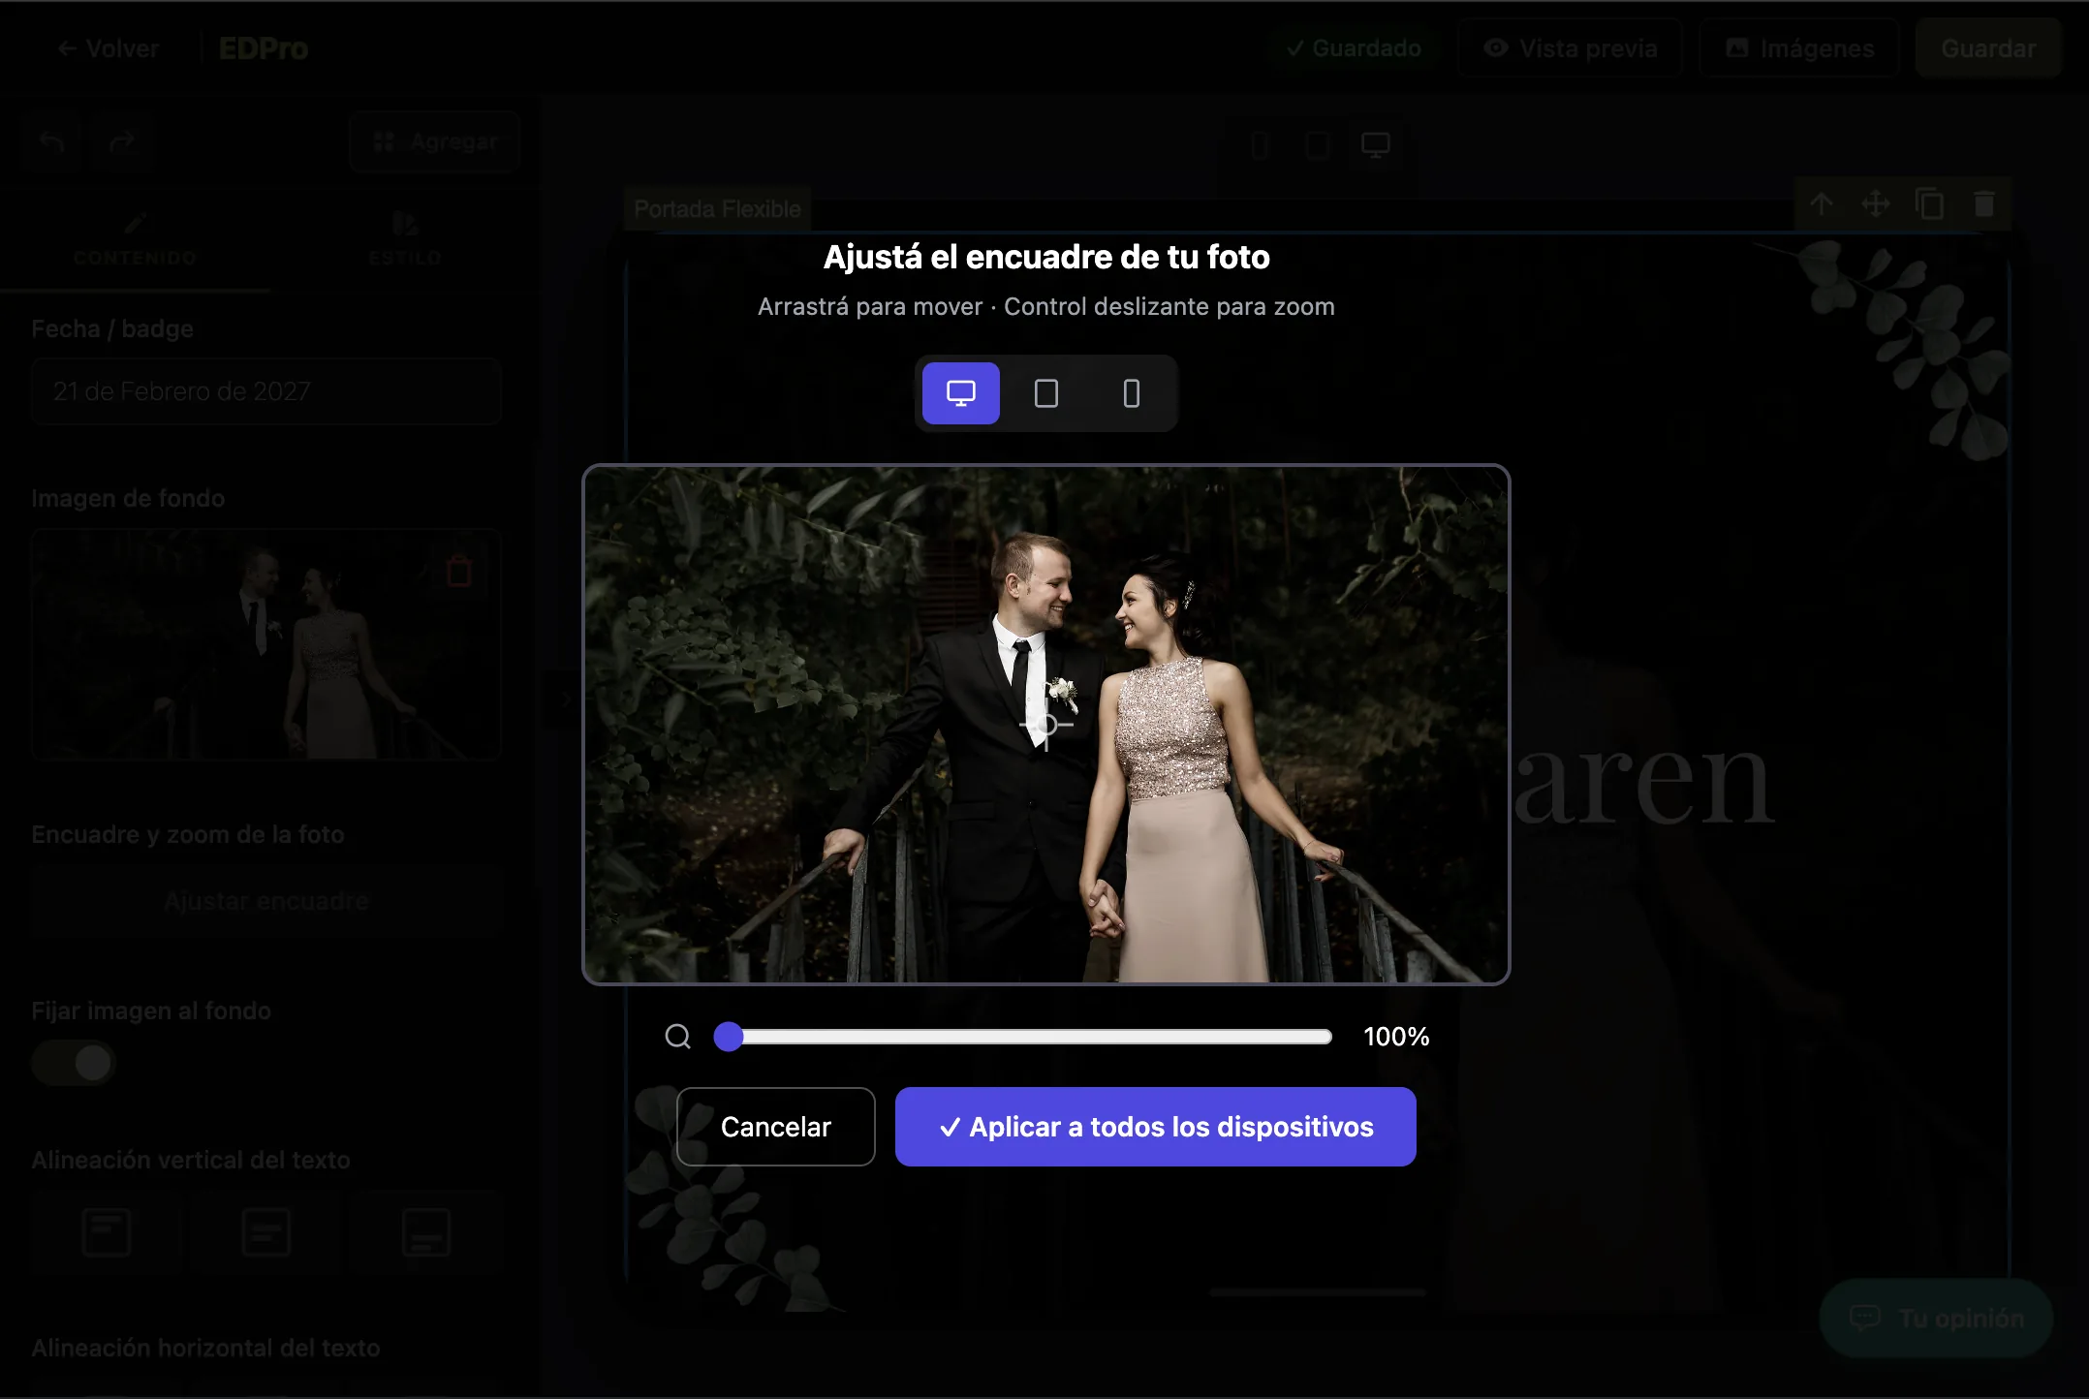
Task: Click the redo arrow icon
Action: click(122, 142)
